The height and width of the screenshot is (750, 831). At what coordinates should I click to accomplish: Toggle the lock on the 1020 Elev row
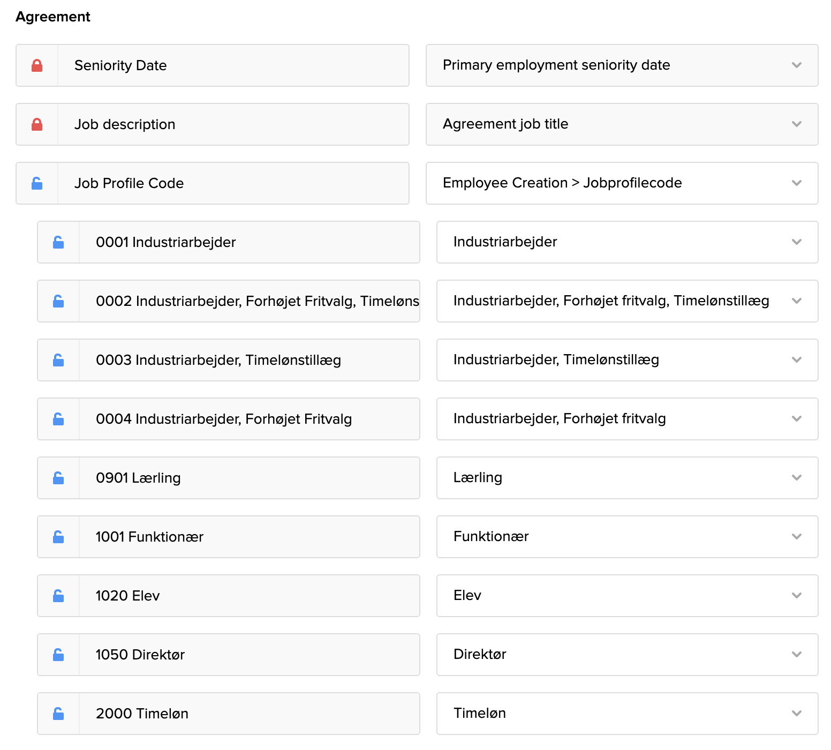coord(58,596)
